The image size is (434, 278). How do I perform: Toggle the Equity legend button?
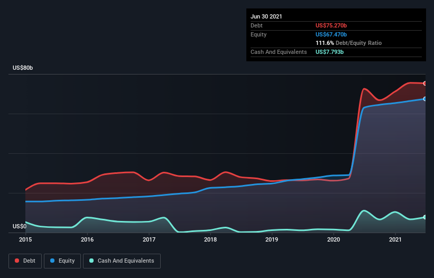click(x=62, y=261)
